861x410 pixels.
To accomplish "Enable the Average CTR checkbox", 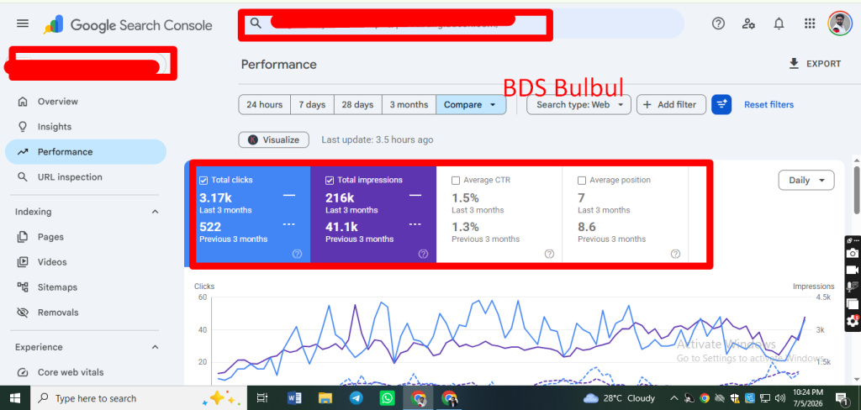I will pos(455,180).
